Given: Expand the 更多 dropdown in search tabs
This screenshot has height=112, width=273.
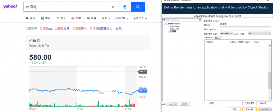Looking at the screenshot, I should 106,18.
